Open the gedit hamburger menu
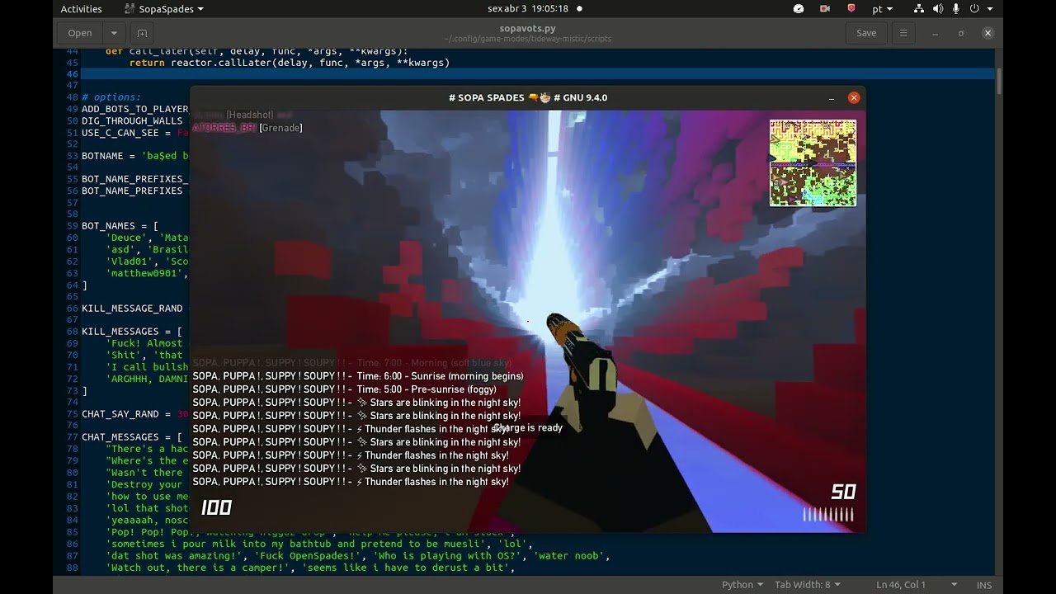The width and height of the screenshot is (1056, 594). [x=903, y=33]
